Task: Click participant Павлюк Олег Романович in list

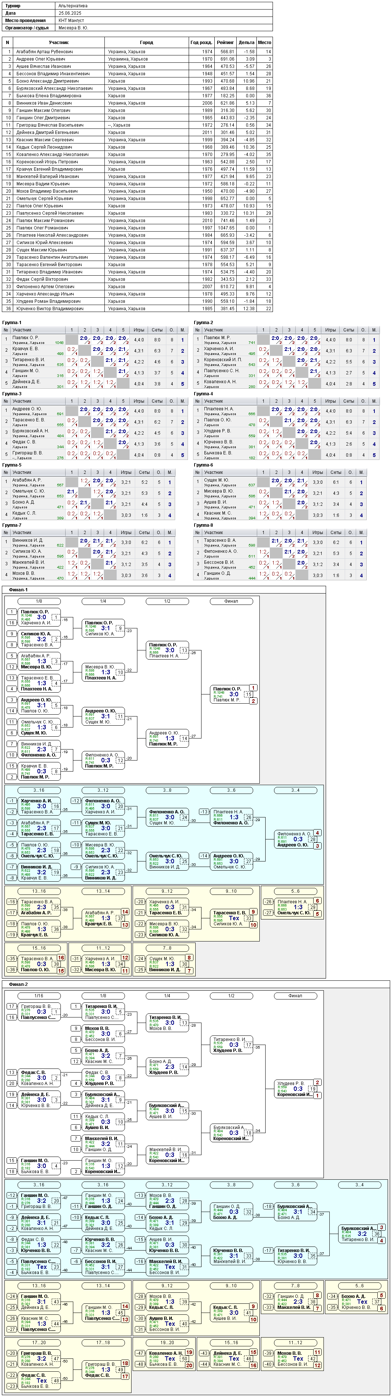Action: tap(42, 228)
